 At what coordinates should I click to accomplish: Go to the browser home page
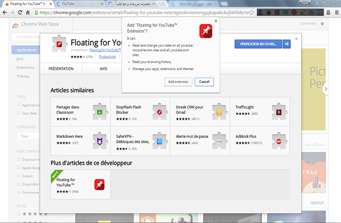[28, 13]
